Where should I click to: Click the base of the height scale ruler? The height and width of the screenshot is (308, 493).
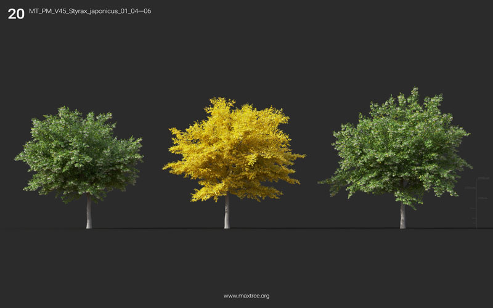tap(476, 228)
